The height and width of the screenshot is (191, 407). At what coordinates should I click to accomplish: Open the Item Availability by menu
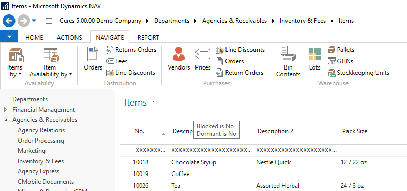tap(51, 62)
